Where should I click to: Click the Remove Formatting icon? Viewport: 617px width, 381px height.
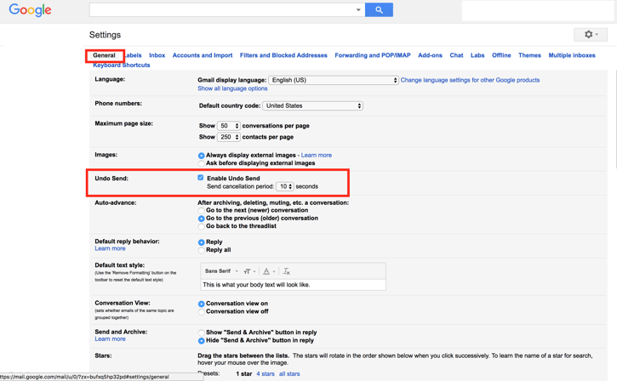point(287,271)
